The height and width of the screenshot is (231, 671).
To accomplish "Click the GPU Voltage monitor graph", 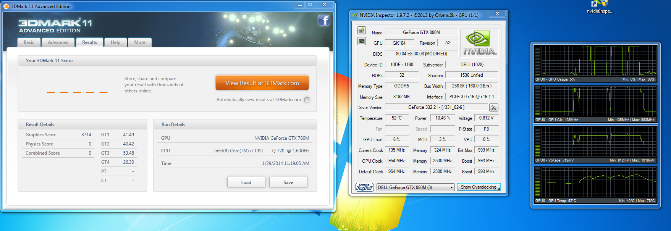I will tap(596, 144).
